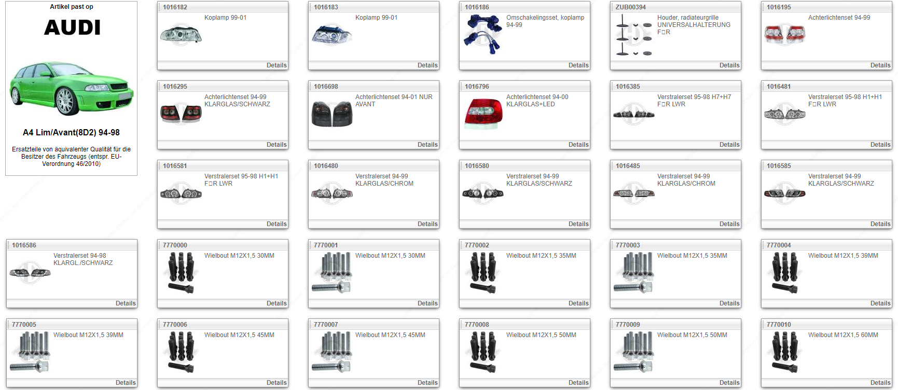Select the item number 1016295 header
Viewport: 898px width, 390px height.
pyautogui.click(x=175, y=87)
